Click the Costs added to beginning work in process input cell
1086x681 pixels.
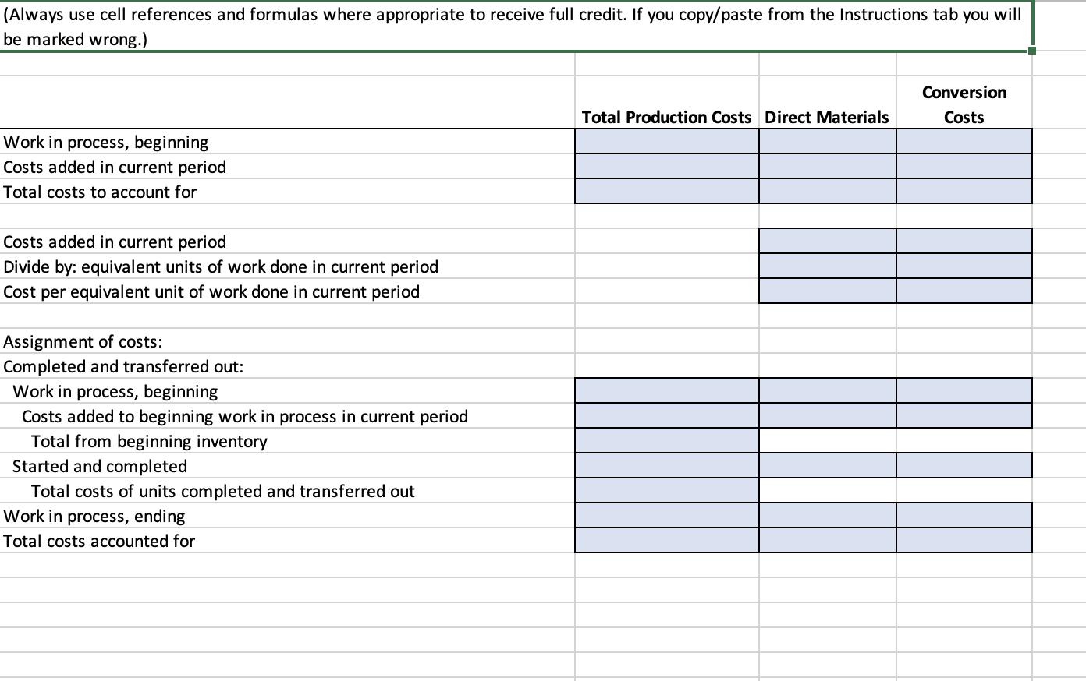click(665, 415)
